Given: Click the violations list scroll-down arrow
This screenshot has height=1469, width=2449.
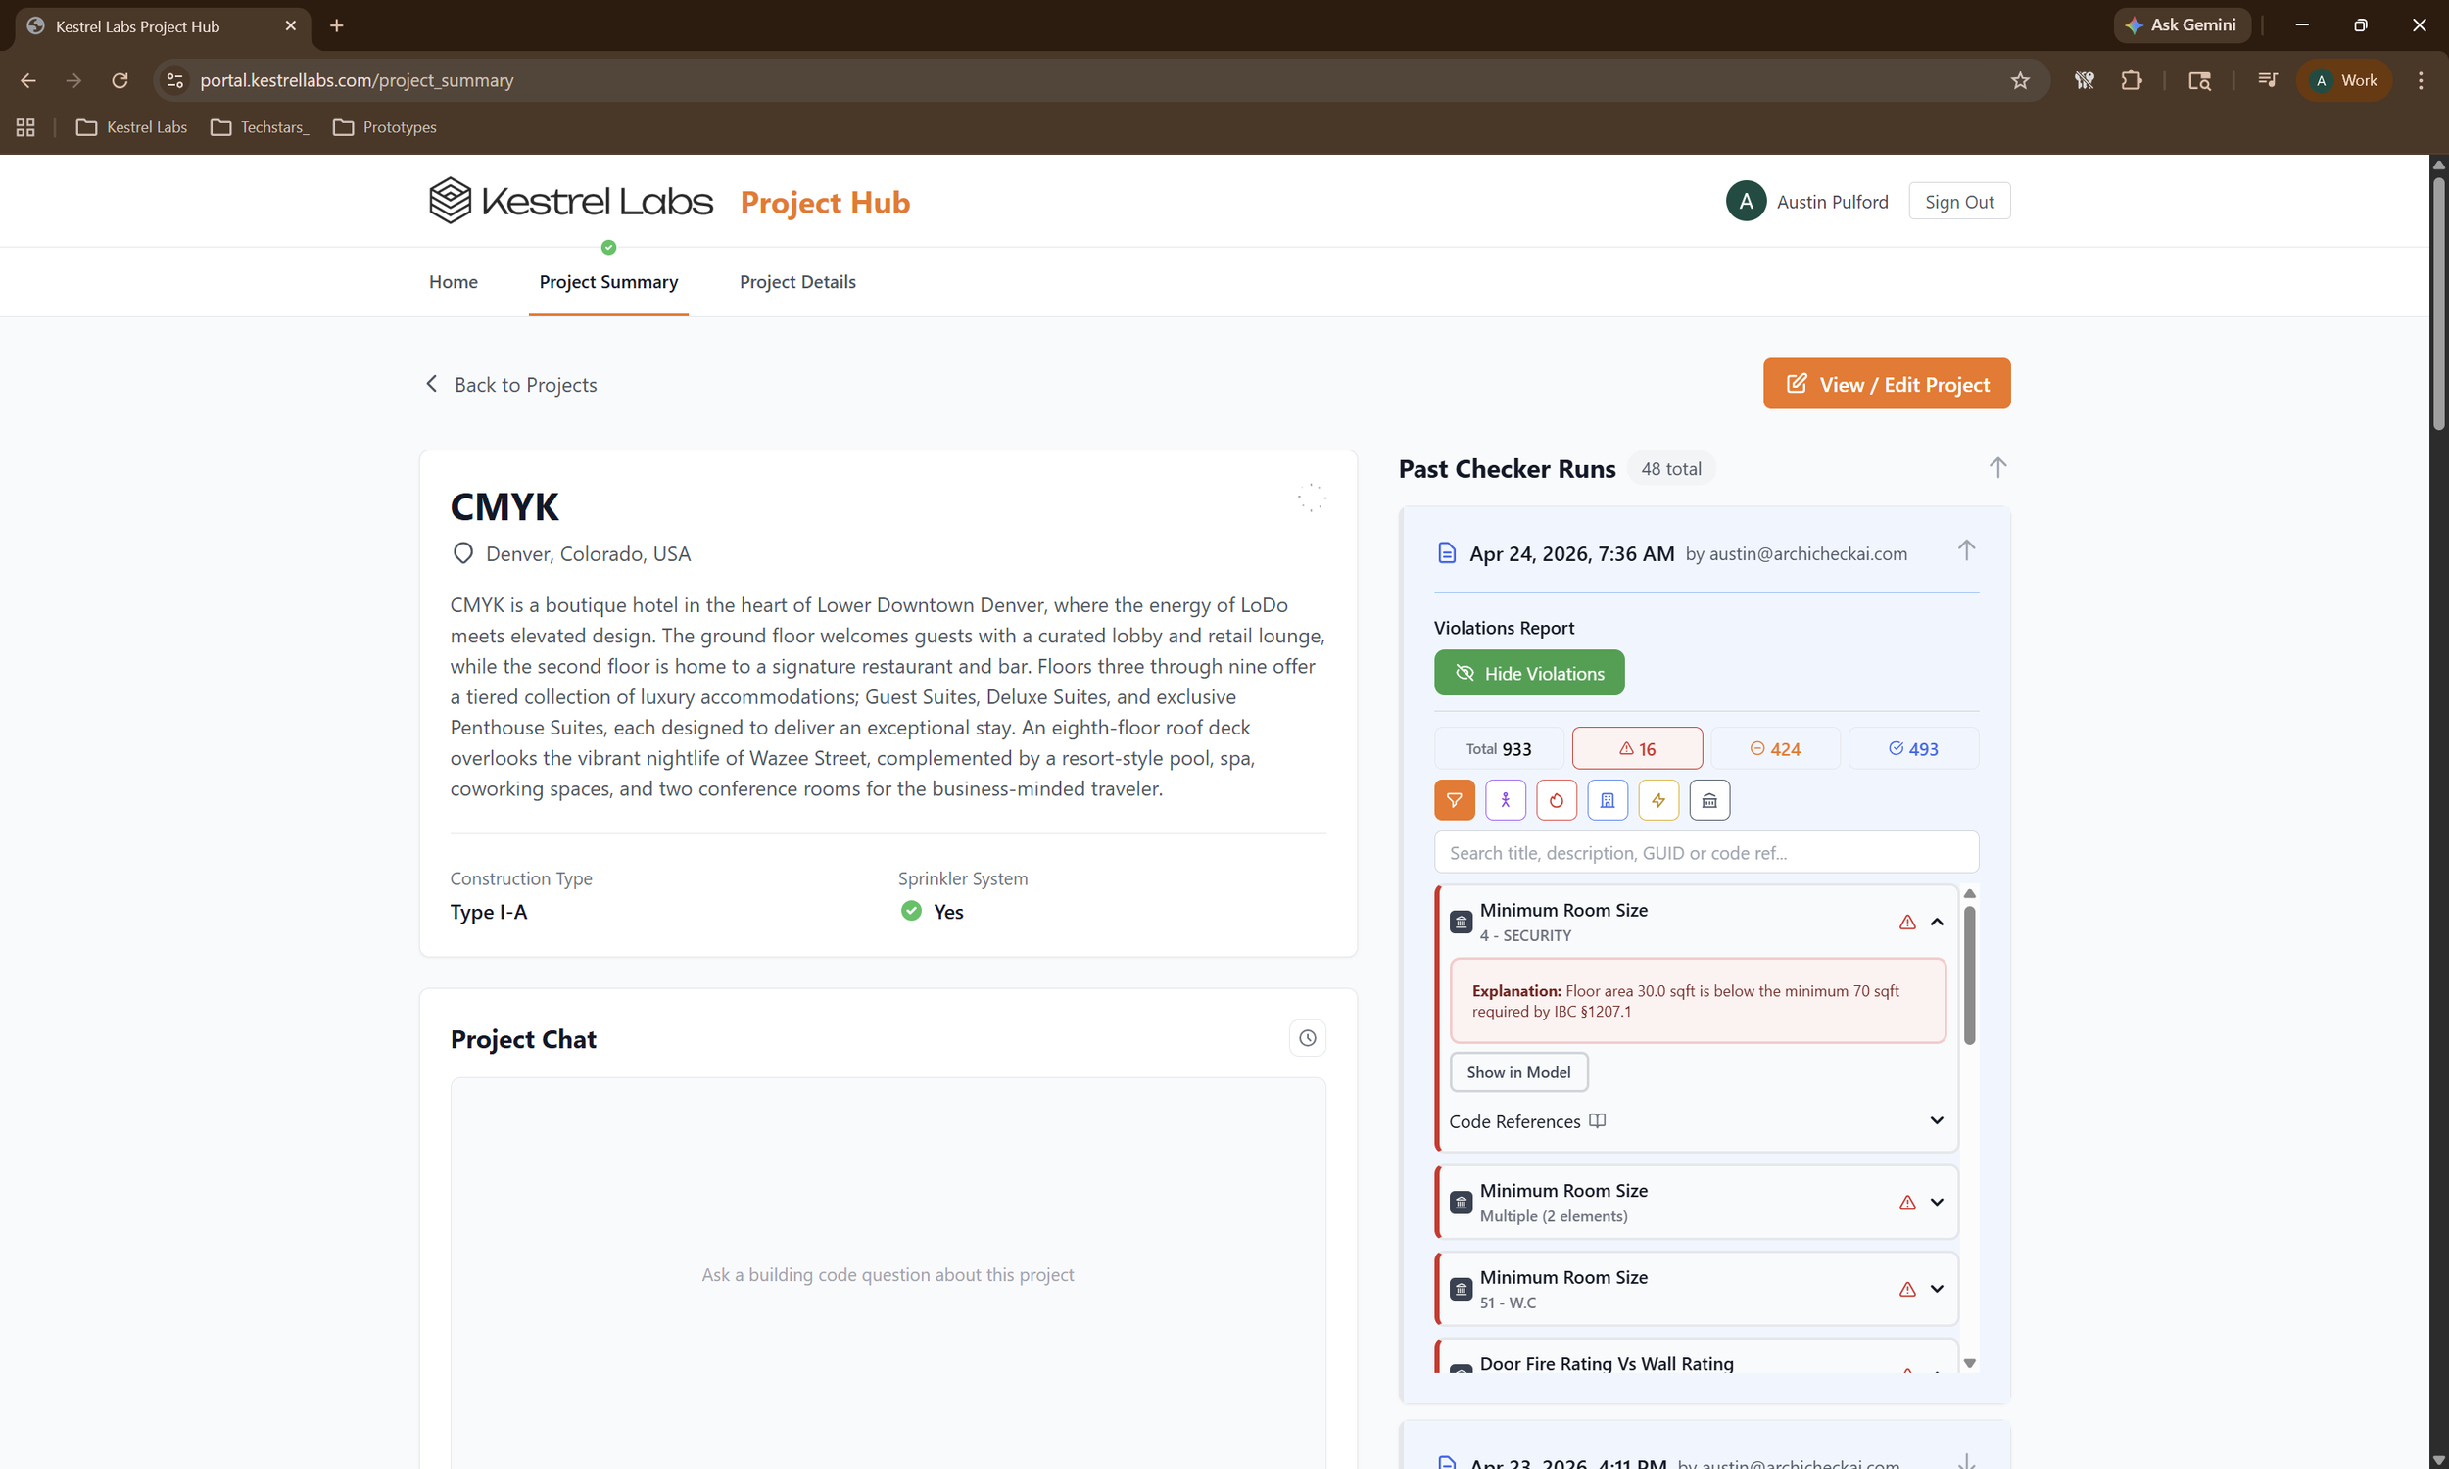Looking at the screenshot, I should point(1969,1363).
